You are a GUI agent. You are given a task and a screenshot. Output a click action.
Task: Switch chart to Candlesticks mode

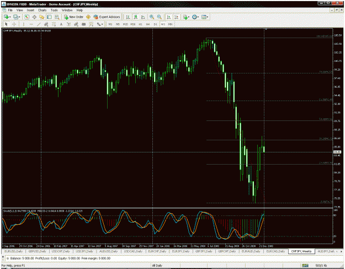[x=136, y=17]
